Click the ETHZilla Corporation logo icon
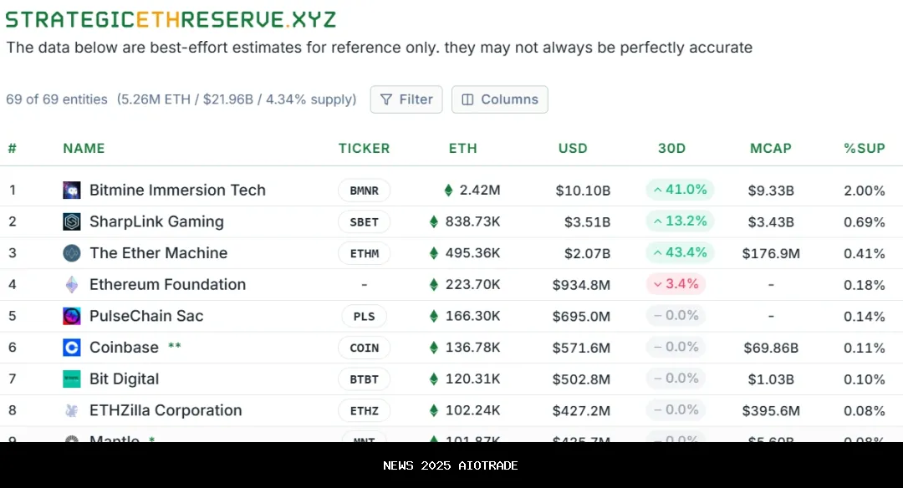 [72, 411]
